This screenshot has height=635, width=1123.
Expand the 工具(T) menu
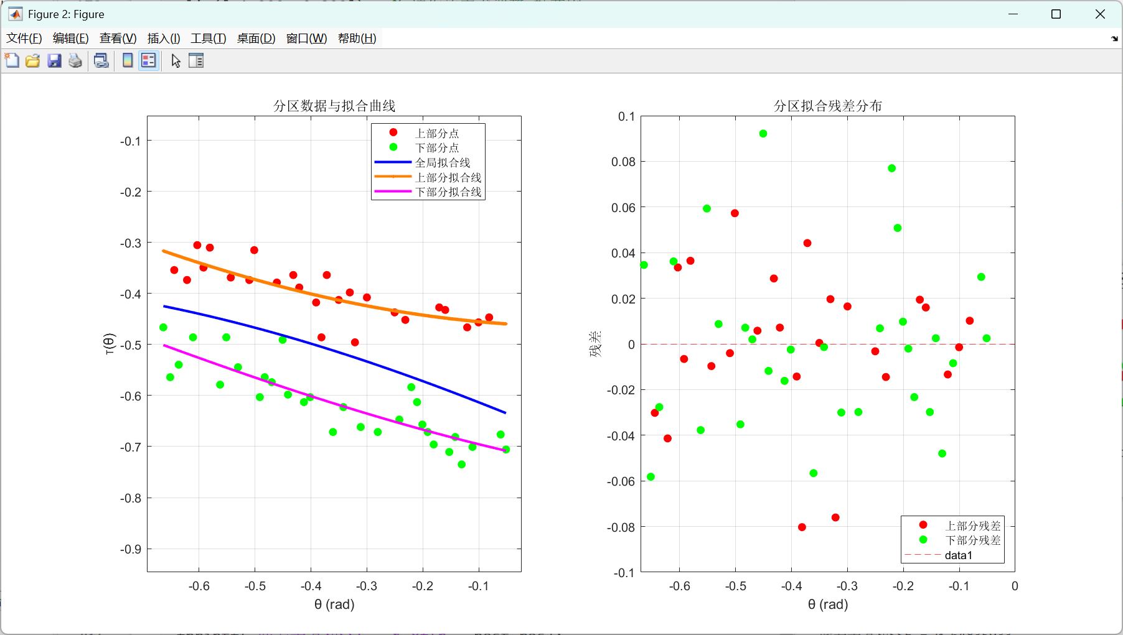209,39
